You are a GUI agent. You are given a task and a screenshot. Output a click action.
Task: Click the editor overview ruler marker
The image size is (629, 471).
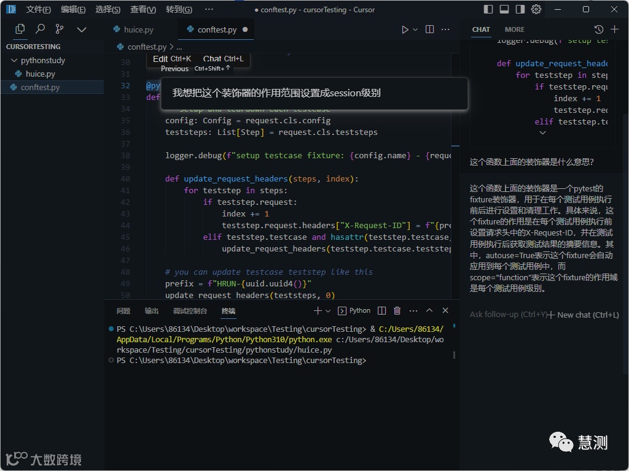[455, 146]
